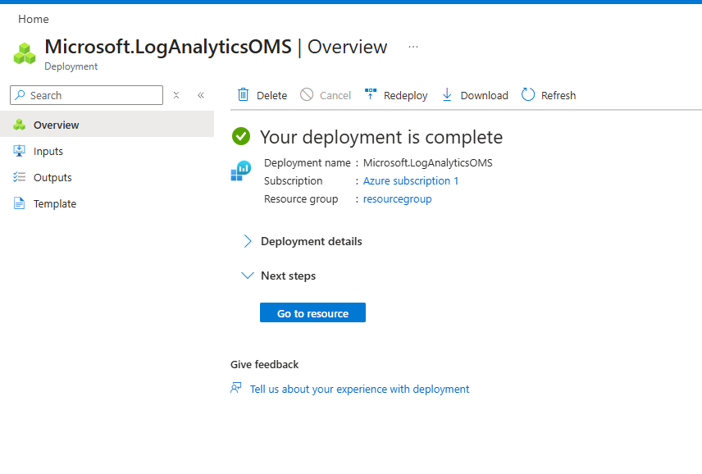Click the Subscription field label

coord(294,181)
